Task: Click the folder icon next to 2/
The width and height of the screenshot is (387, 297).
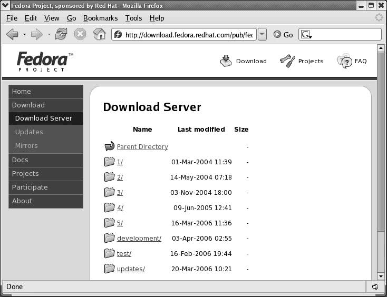Action: tap(109, 177)
